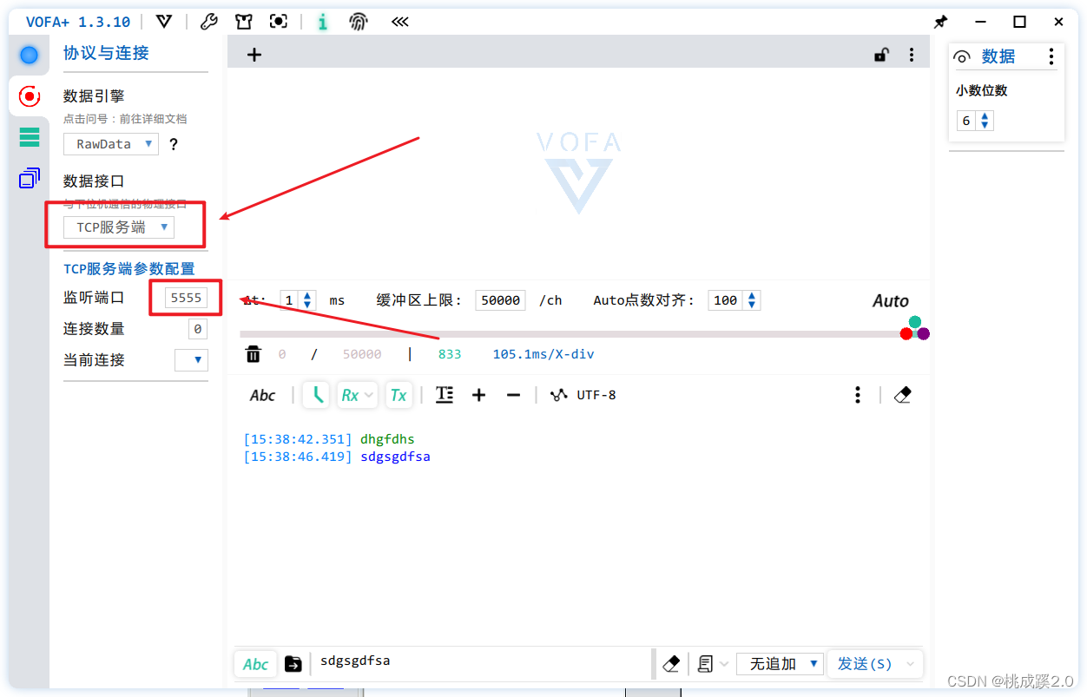Open the settings wrench icon in top toolbar
This screenshot has height=697, width=1087.
click(208, 21)
